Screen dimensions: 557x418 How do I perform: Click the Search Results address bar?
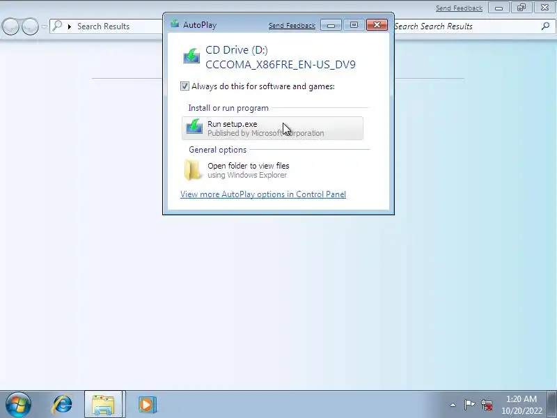point(107,26)
